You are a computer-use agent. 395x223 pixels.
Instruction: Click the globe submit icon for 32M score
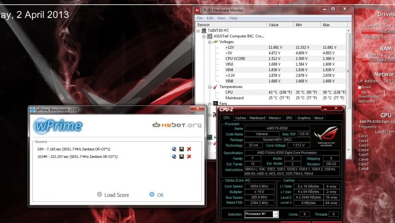click(174, 149)
